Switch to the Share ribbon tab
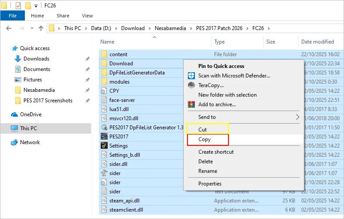The width and height of the screenshot is (344, 219). (x=63, y=16)
